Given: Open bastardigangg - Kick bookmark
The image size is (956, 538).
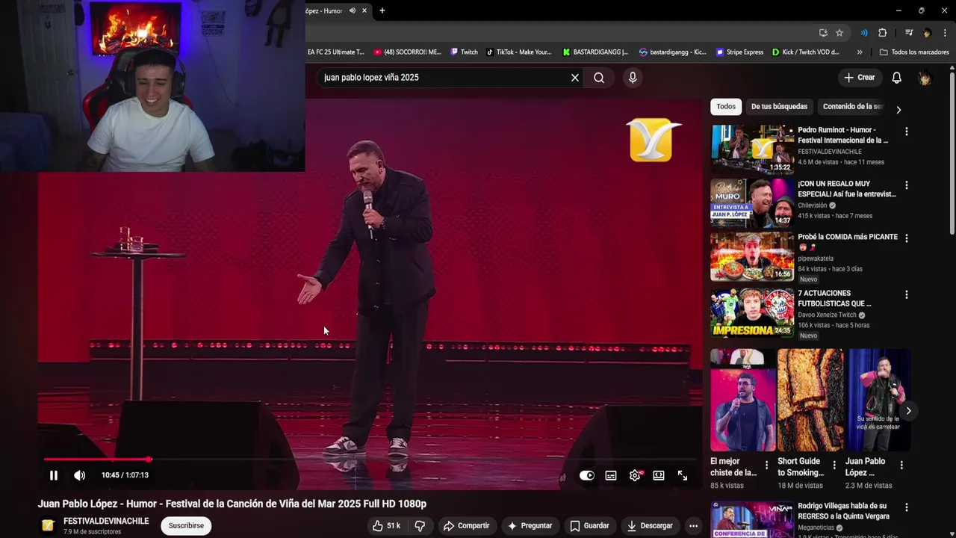Looking at the screenshot, I should click(x=673, y=52).
